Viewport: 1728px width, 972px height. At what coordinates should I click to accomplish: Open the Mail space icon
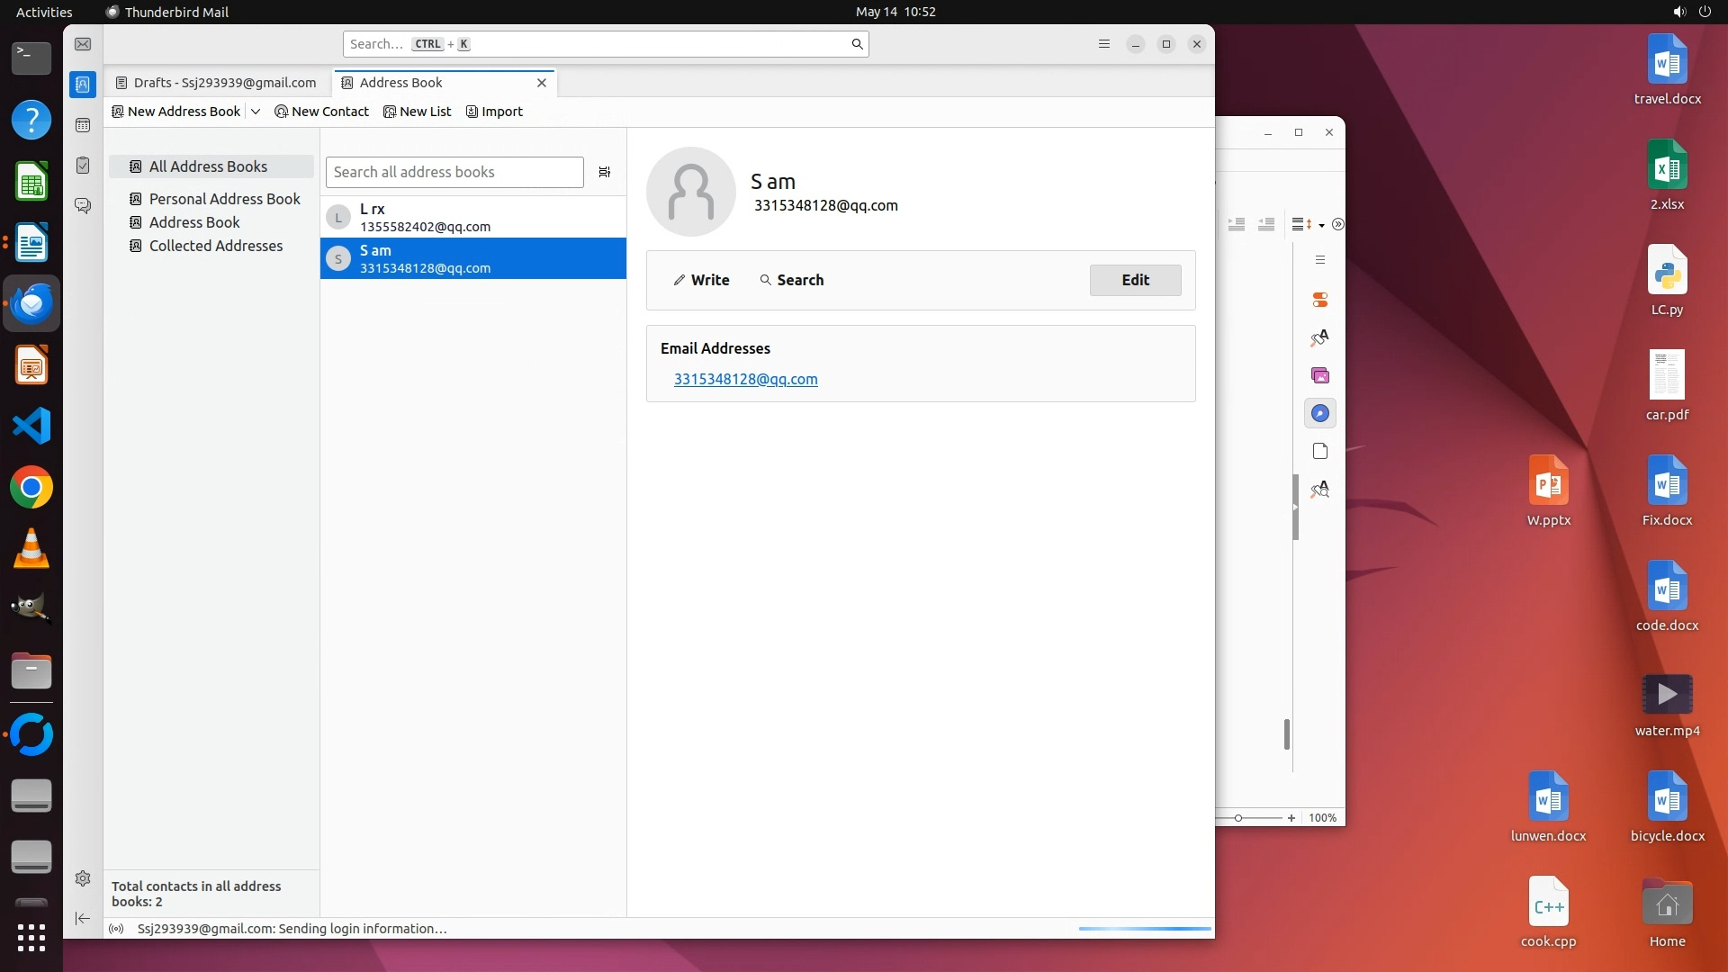[x=83, y=44]
